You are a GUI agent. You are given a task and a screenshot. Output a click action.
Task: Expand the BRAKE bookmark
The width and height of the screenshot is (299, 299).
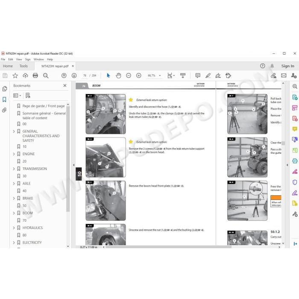pos(14,198)
